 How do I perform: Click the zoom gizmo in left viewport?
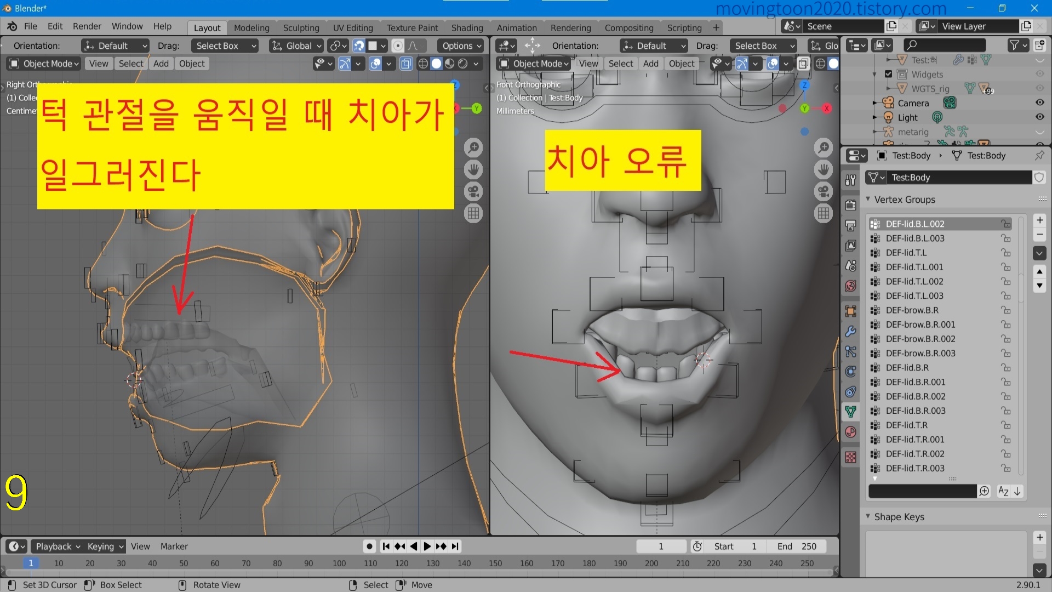point(473,147)
